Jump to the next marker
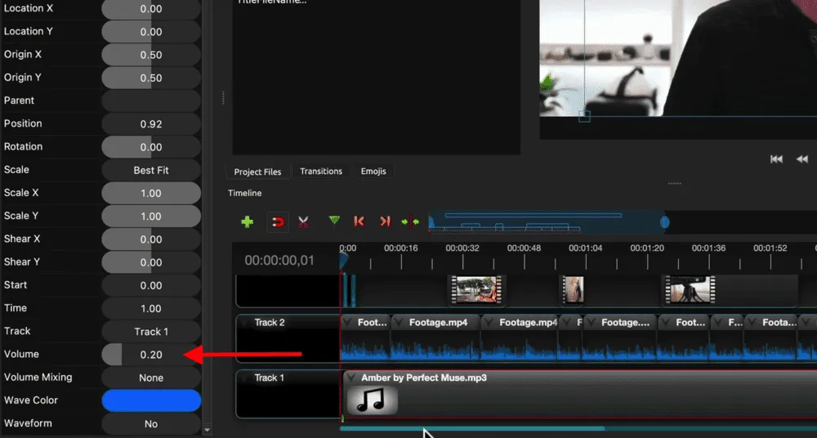817x438 pixels. pos(385,221)
